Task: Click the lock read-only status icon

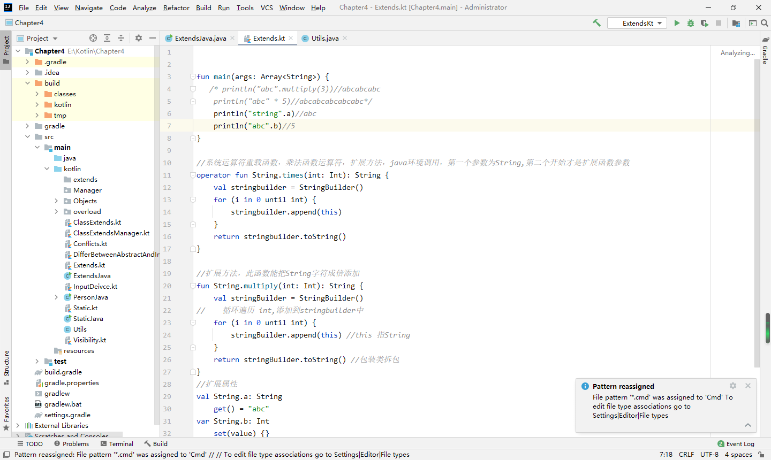Action: coord(761,455)
